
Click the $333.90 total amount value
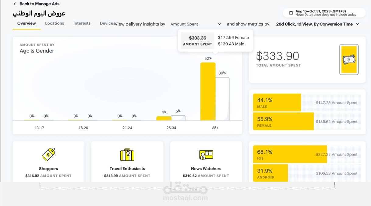277,56
